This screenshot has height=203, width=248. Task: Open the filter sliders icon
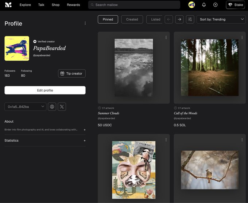(190, 19)
